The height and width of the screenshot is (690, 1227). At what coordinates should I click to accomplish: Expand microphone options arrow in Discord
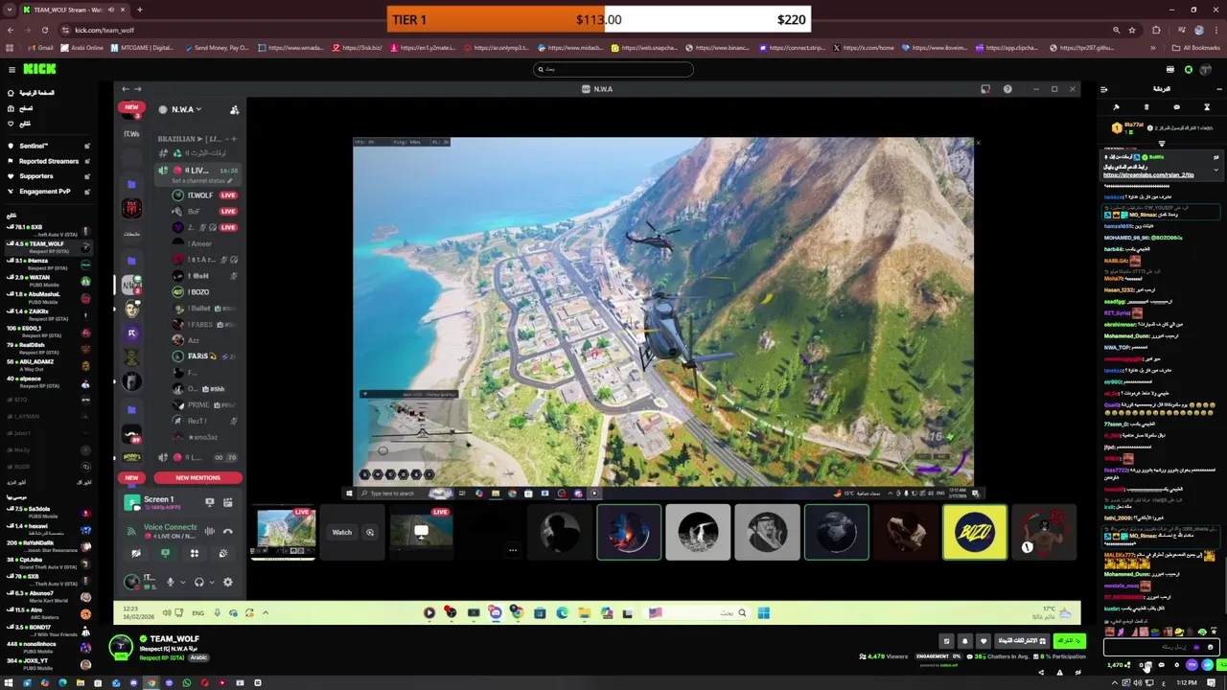(x=182, y=582)
